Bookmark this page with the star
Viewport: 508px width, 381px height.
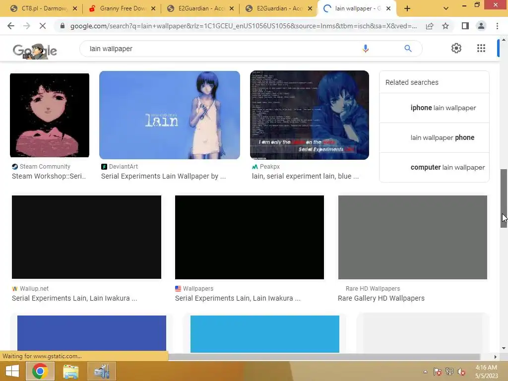pyautogui.click(x=445, y=26)
